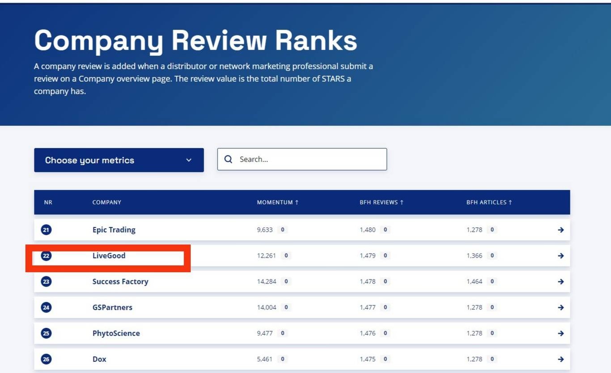Screen dimensions: 611x373
Task: Click rank badge 21 for Epic Trading
Action: click(47, 230)
